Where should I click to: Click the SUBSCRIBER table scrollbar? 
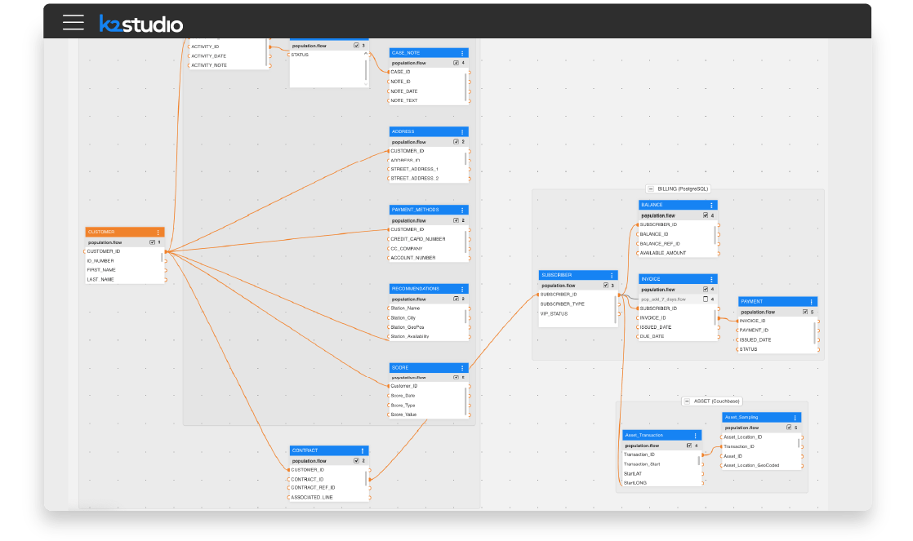[615, 309]
